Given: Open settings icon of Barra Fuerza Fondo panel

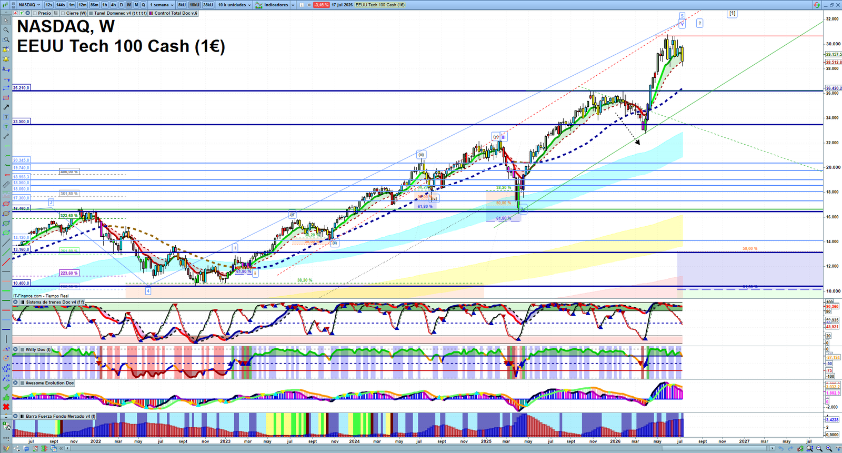Looking at the screenshot, I should 16,416.
